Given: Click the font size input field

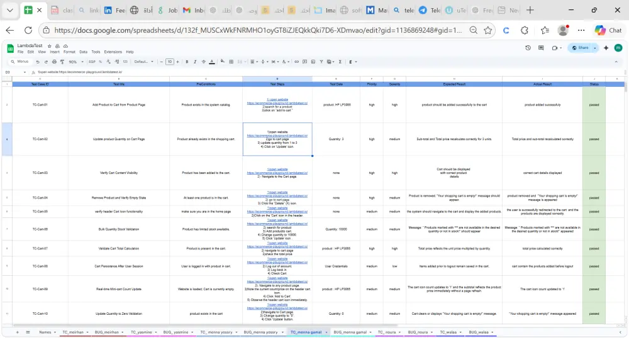Looking at the screenshot, I should pos(170,62).
